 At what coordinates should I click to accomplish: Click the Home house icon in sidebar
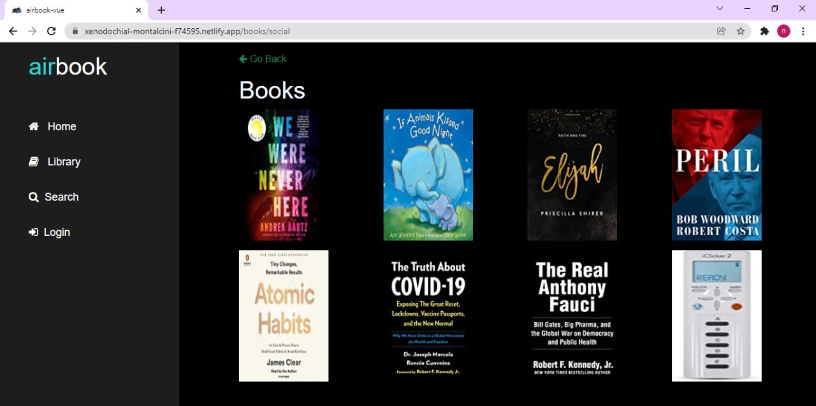coord(34,126)
